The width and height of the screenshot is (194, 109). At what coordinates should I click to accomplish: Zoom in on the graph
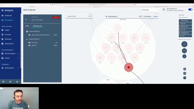coord(185,69)
